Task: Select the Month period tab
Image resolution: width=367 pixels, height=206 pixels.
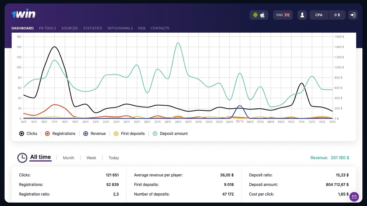Action: tap(69, 158)
